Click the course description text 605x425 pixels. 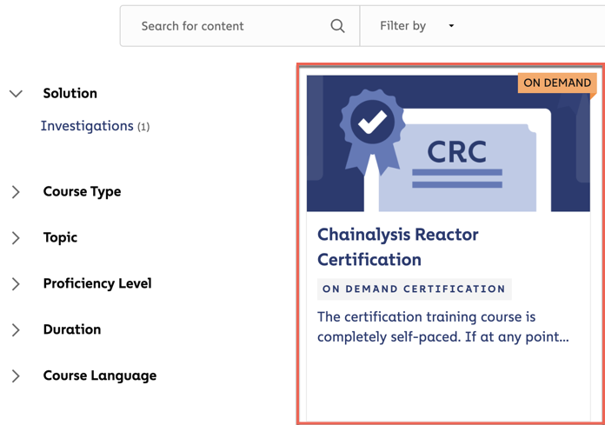[x=443, y=327]
